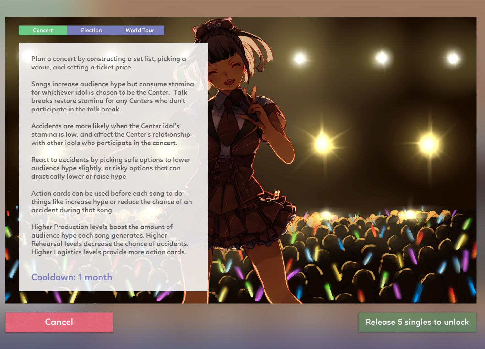Click the Higher Production levels paragraph
This screenshot has width=485, height=349.
(x=110, y=239)
